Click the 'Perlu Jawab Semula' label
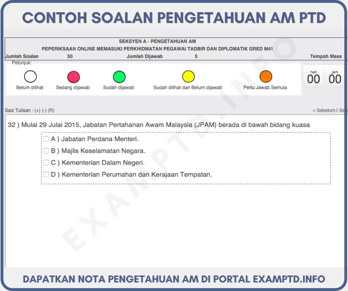 click(x=265, y=88)
